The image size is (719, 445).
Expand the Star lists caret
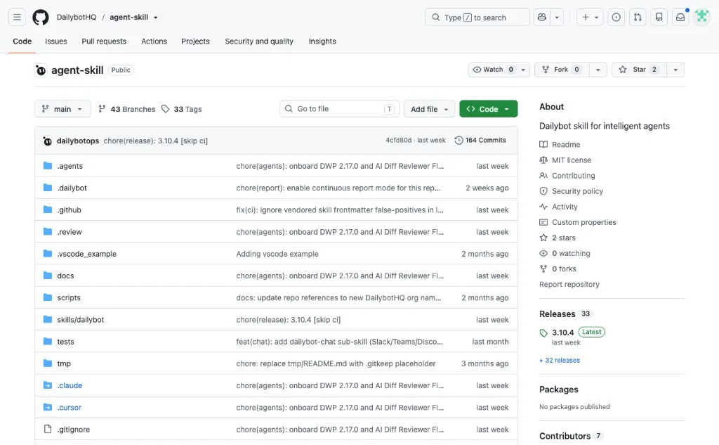tap(675, 70)
